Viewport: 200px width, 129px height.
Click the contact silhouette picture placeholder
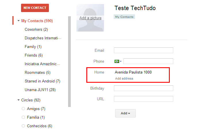[x=90, y=18]
